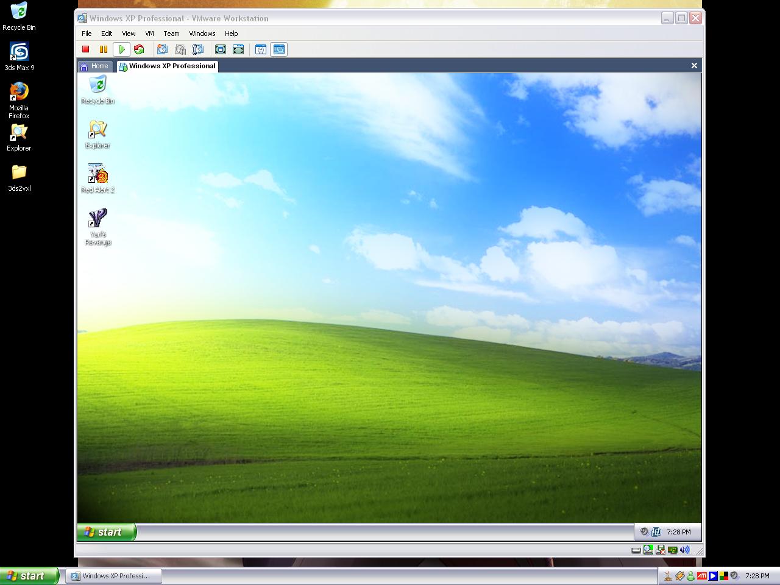Image resolution: width=780 pixels, height=585 pixels.
Task: Toggle Quick Switch mode toolbar icon
Action: [x=238, y=49]
